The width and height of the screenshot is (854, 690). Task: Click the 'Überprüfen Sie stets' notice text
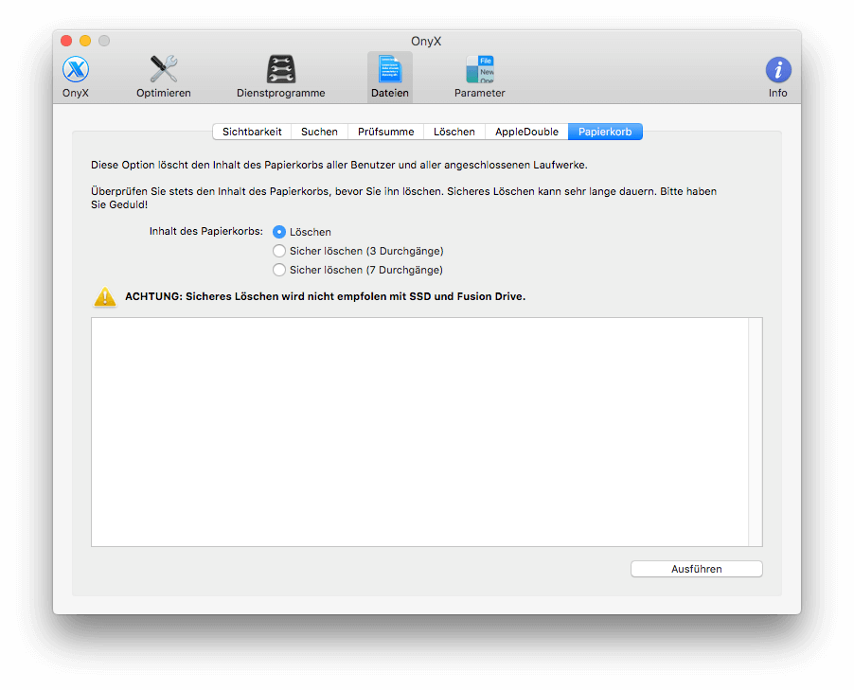pos(403,198)
